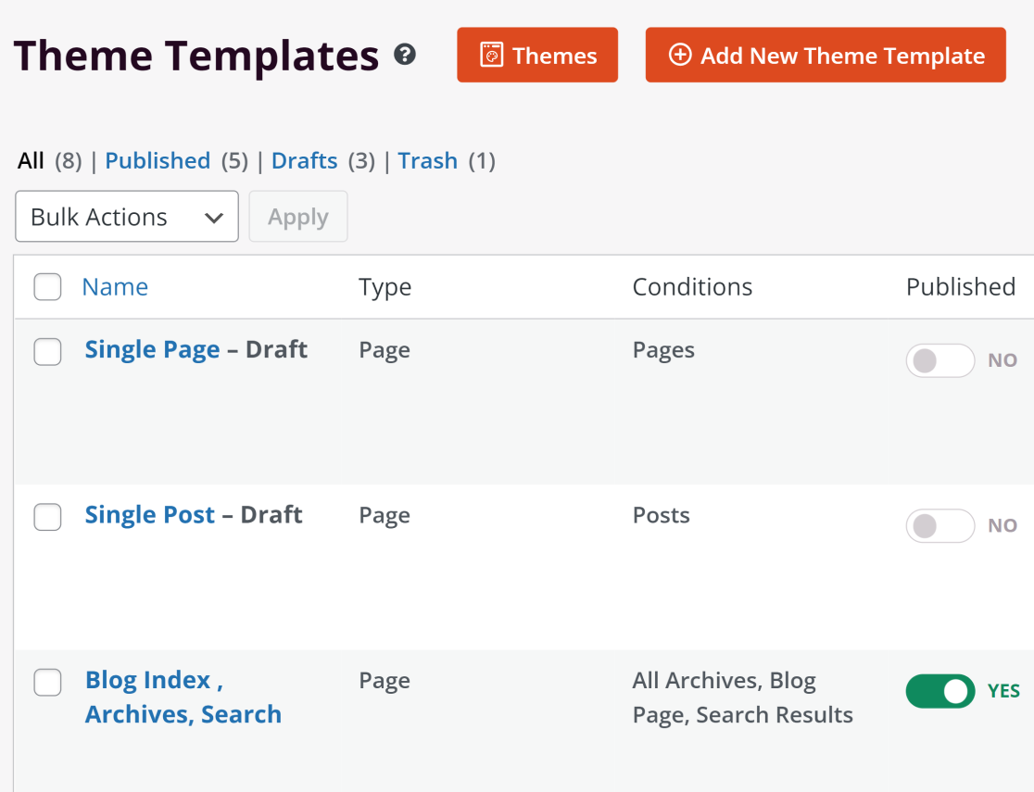Open Add New Theme Template

tap(826, 55)
